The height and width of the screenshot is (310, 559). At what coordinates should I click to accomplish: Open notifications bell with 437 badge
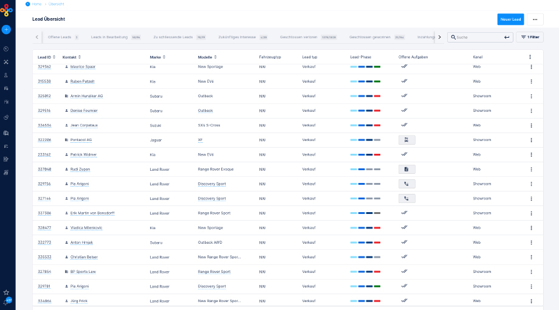pos(7,301)
